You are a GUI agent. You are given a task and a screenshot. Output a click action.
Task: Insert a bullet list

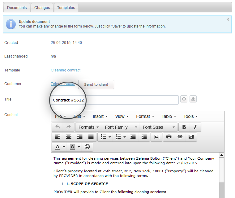(103, 137)
